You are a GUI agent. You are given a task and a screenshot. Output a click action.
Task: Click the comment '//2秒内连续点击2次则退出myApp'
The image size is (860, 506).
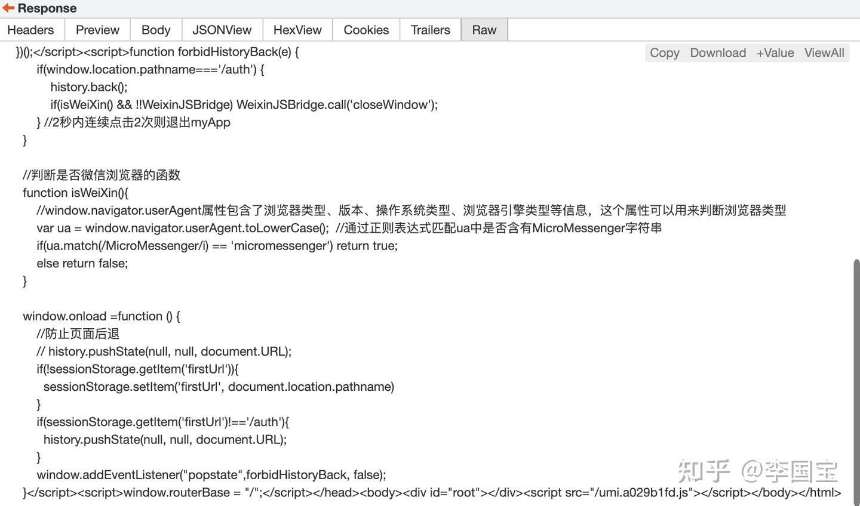pyautogui.click(x=137, y=122)
